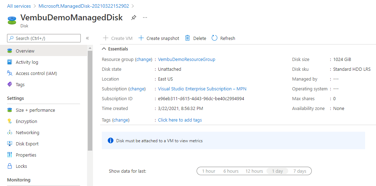This screenshot has height=186, width=376.
Task: Click the blue info icon in the metrics notice
Action: [110, 140]
